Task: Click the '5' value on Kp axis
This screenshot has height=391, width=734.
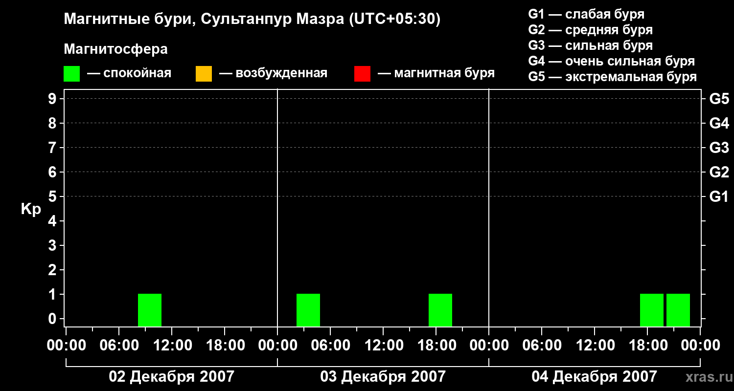Action: pos(53,196)
